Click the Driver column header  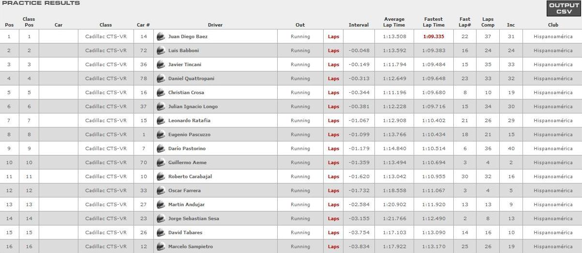215,25
